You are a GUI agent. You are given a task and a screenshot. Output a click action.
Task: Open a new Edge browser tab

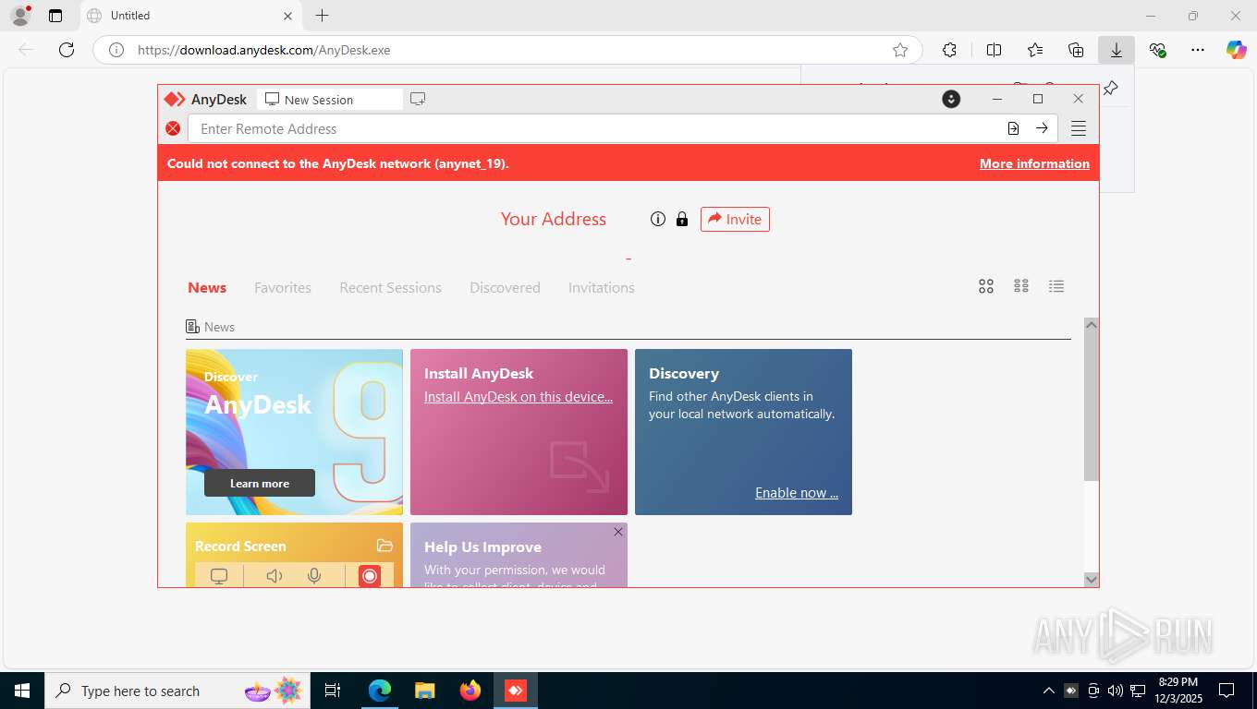[x=322, y=16]
